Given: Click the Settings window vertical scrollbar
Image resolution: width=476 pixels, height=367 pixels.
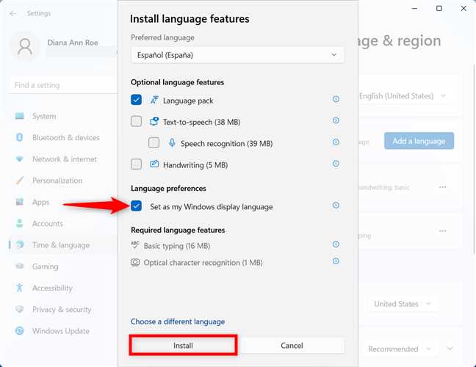Looking at the screenshot, I should coord(474,159).
